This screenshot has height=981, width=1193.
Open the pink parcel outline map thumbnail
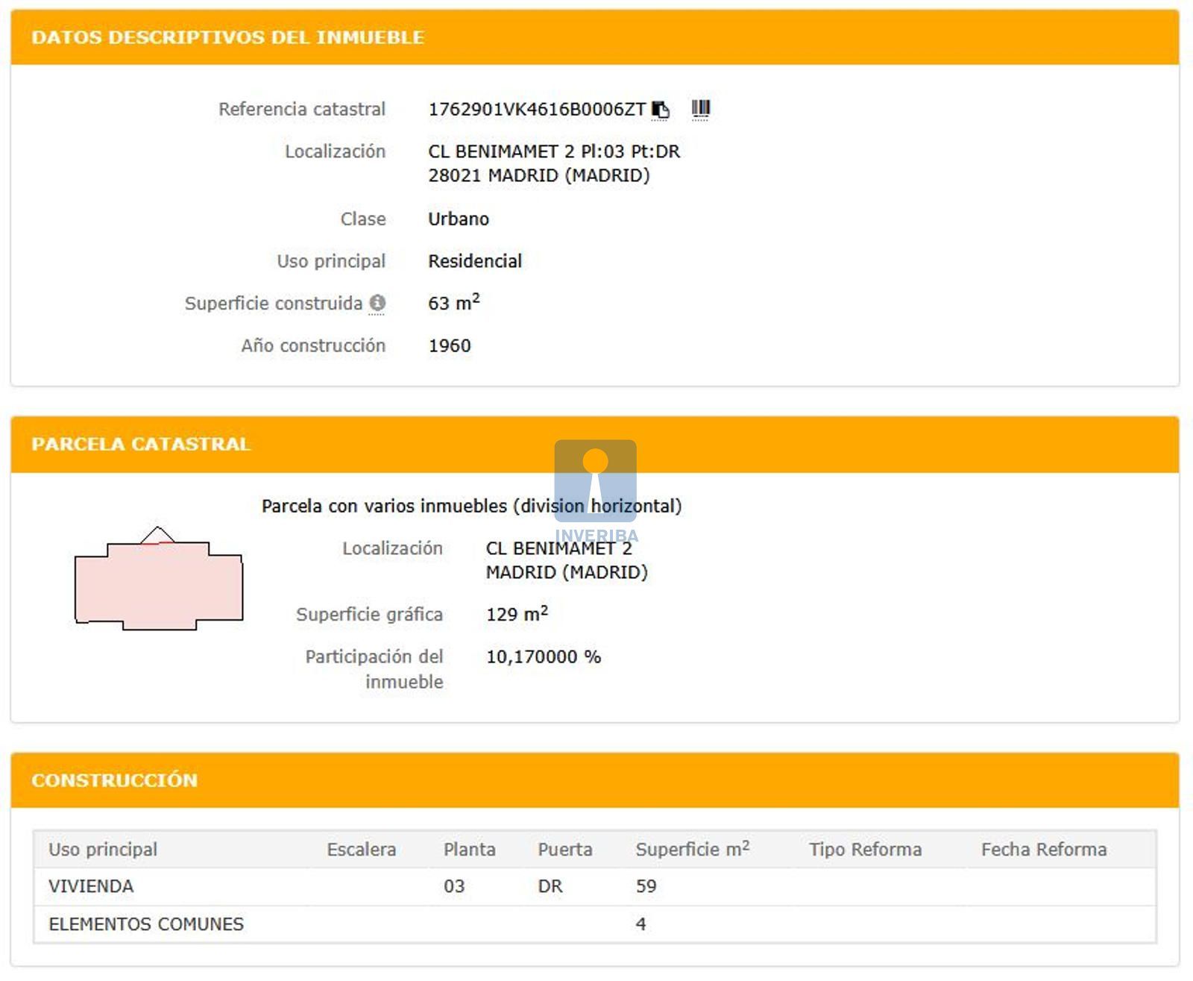click(x=158, y=580)
